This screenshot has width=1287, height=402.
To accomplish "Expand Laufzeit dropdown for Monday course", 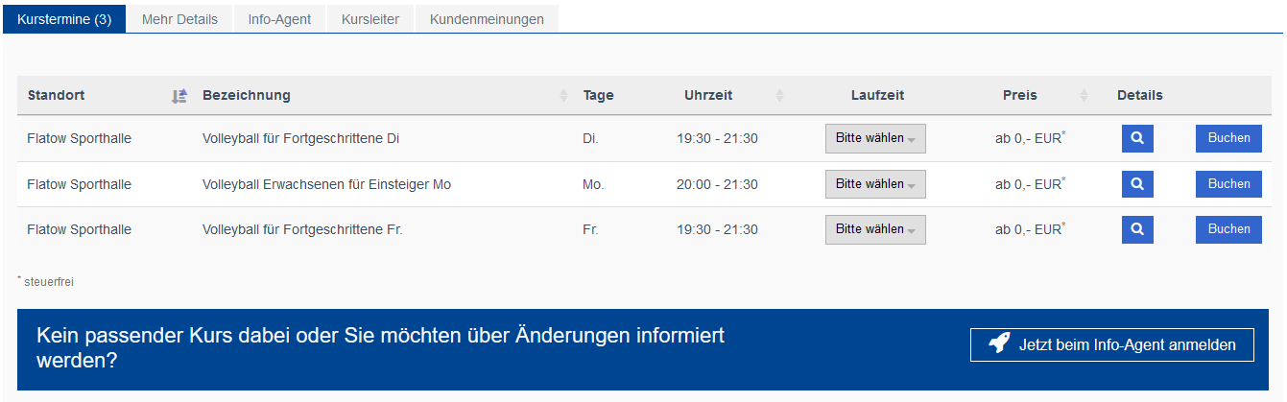I will 875,184.
